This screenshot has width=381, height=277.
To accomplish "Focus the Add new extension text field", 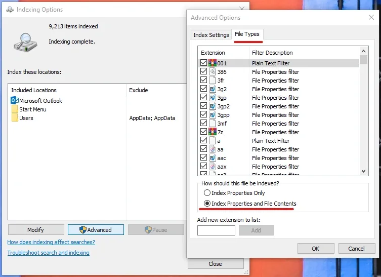I will 216,230.
